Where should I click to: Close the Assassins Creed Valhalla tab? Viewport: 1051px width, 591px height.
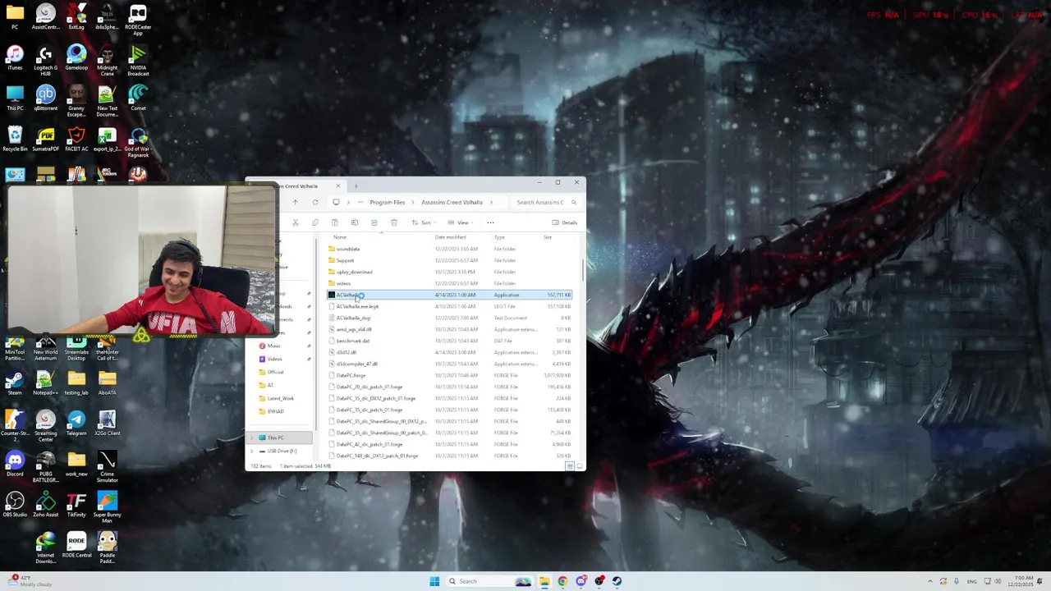click(x=337, y=186)
